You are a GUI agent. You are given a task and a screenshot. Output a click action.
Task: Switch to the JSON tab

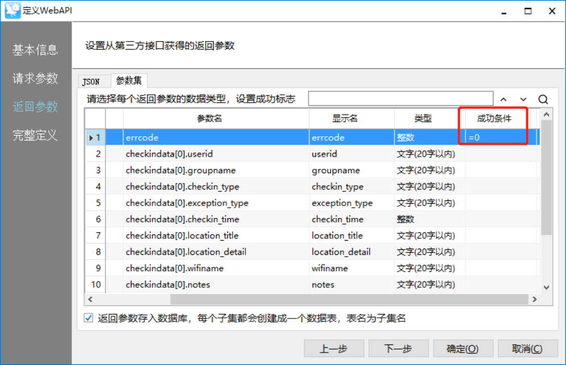(x=91, y=81)
